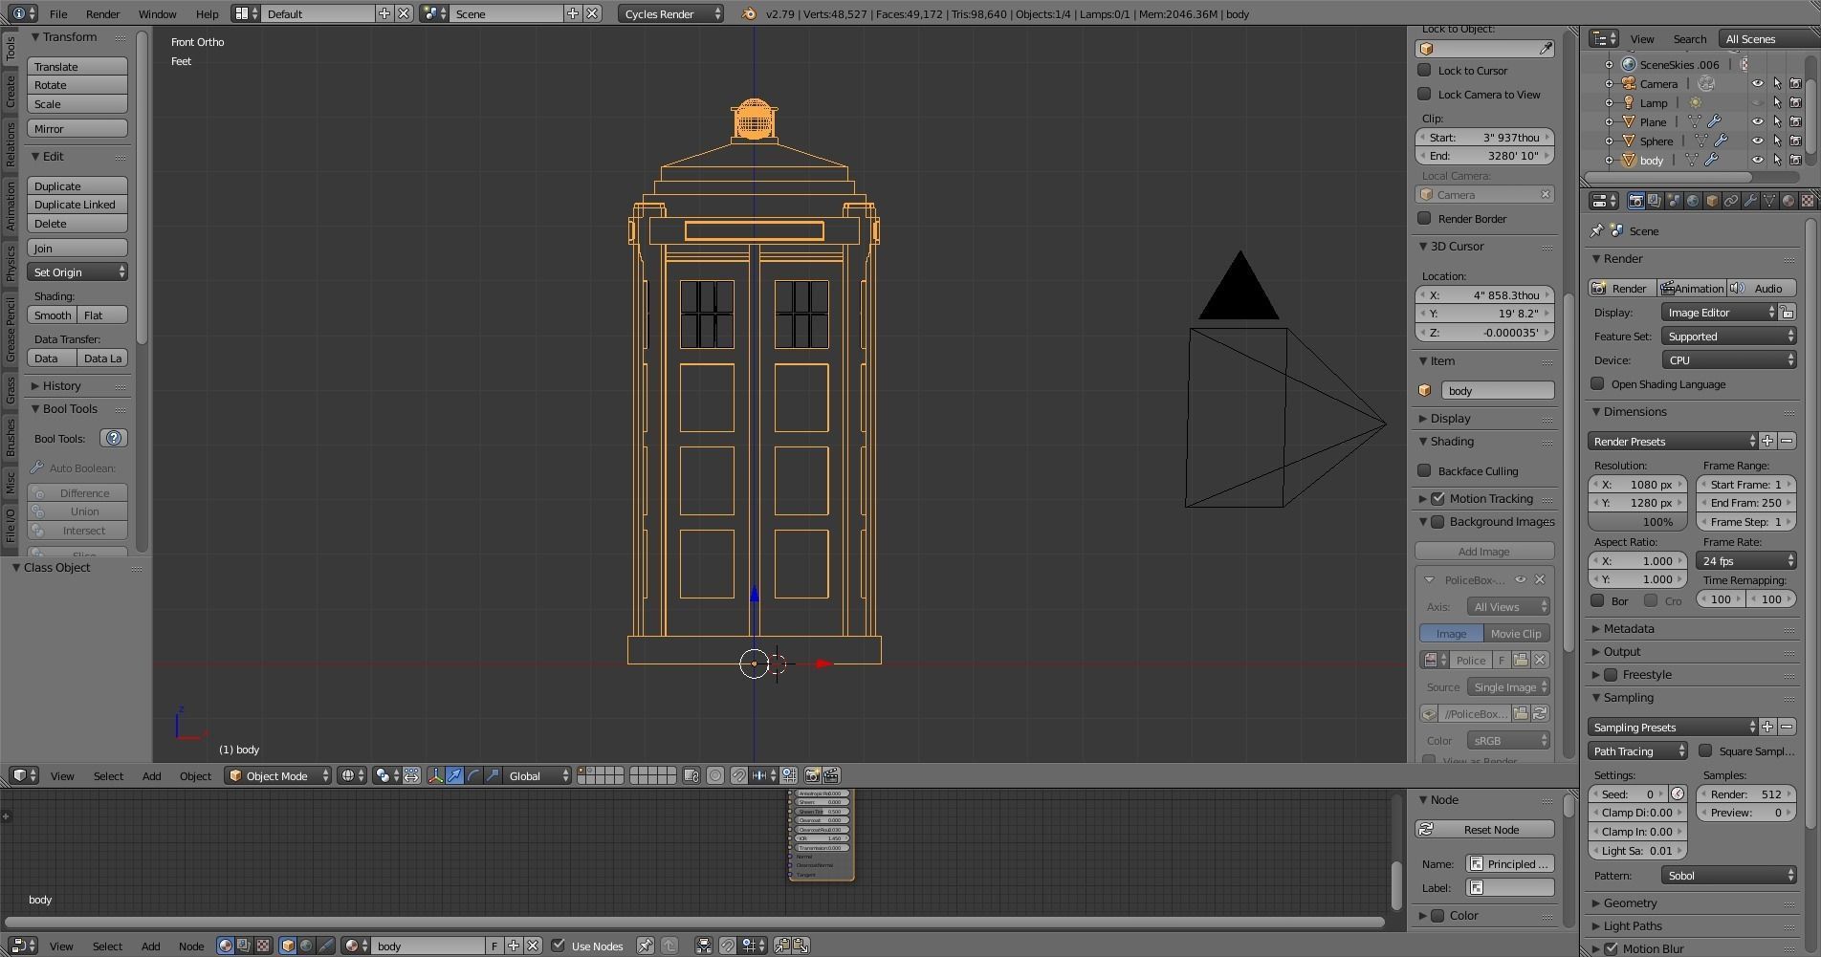
Task: Toggle the Motion Tracking checkbox
Action: [x=1437, y=498]
